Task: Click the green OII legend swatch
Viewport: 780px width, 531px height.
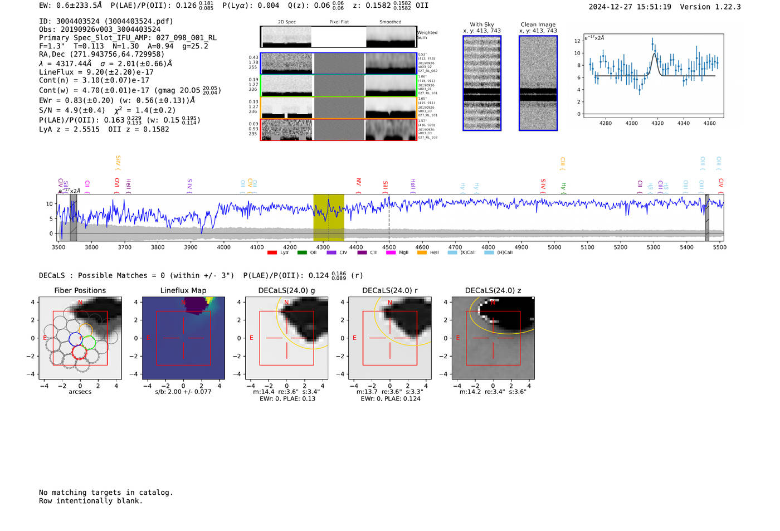Action: point(302,252)
